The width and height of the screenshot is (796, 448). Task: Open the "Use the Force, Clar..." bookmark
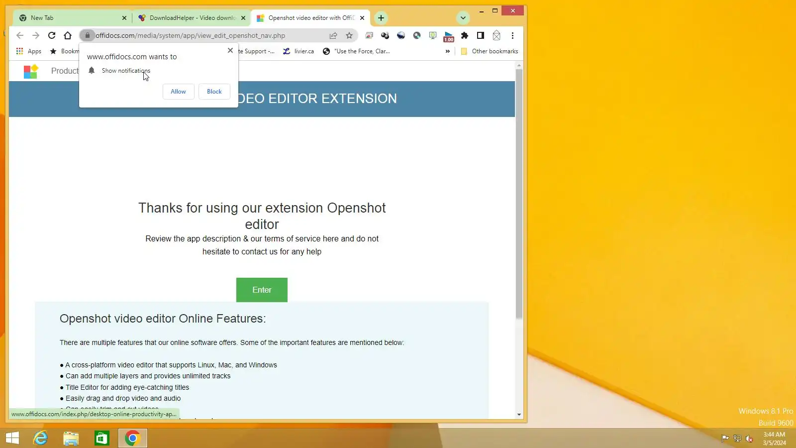356,51
